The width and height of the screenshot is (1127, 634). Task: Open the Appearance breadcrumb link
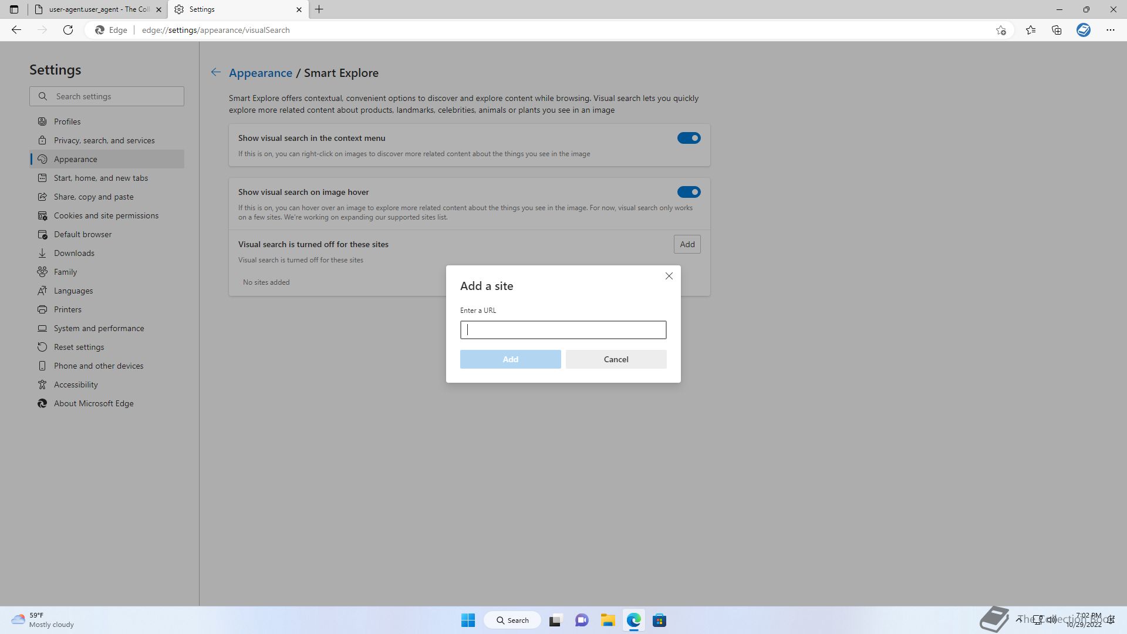click(x=260, y=73)
